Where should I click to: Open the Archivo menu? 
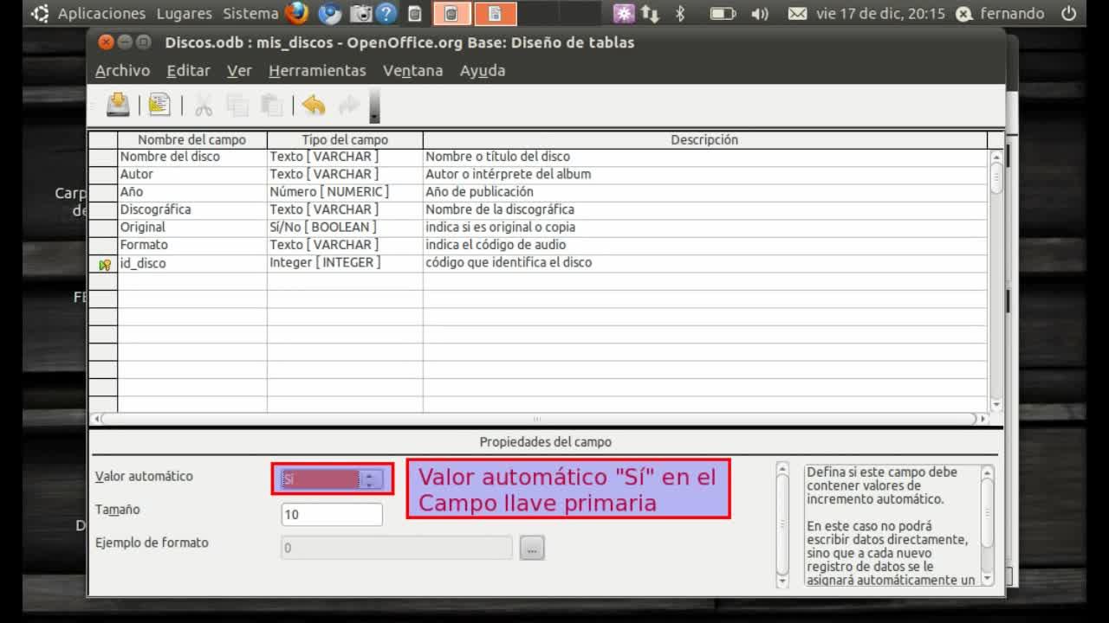[x=122, y=71]
